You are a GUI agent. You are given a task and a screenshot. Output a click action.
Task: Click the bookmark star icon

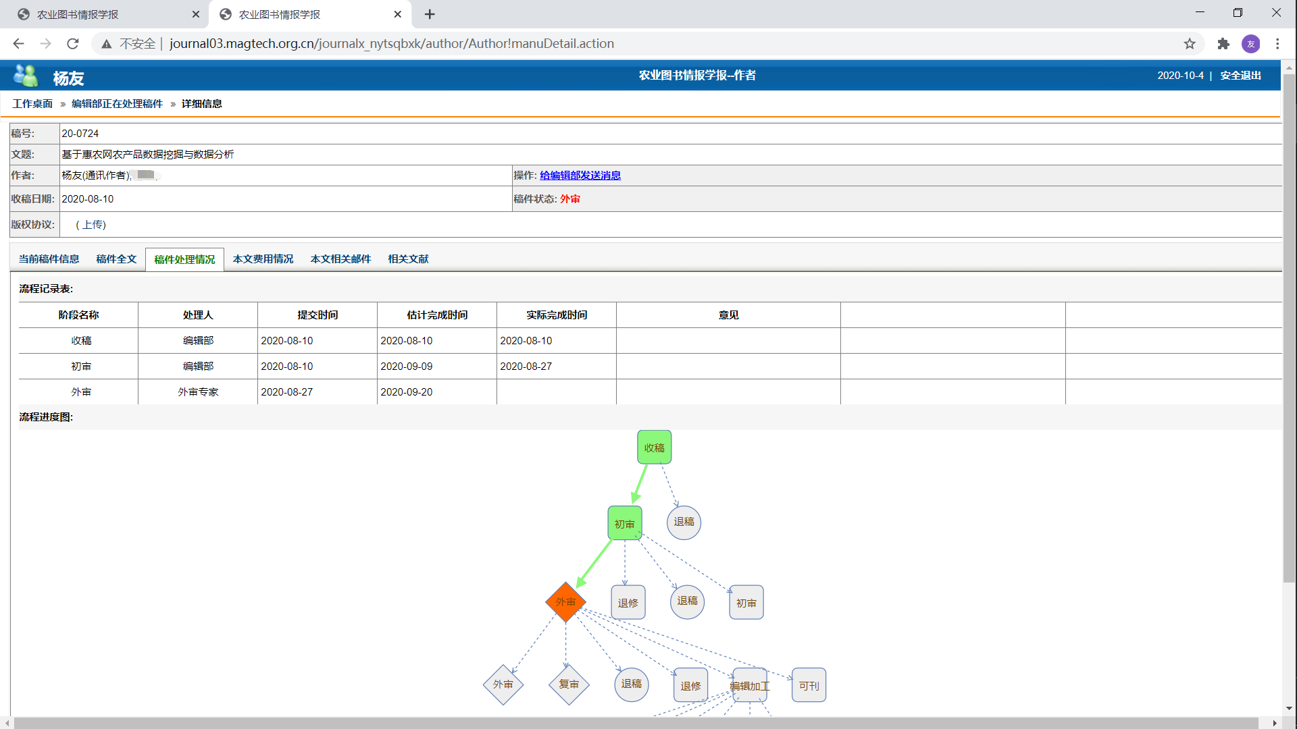coord(1190,44)
